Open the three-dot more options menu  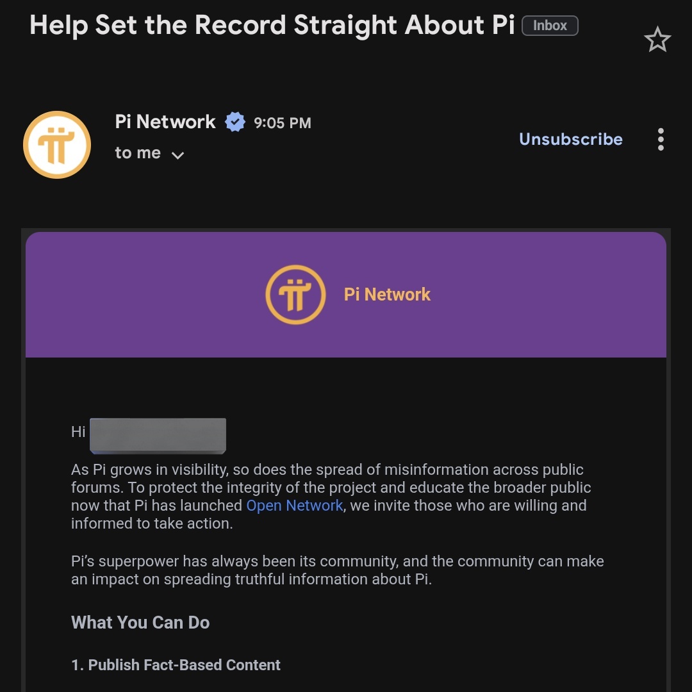(x=661, y=140)
